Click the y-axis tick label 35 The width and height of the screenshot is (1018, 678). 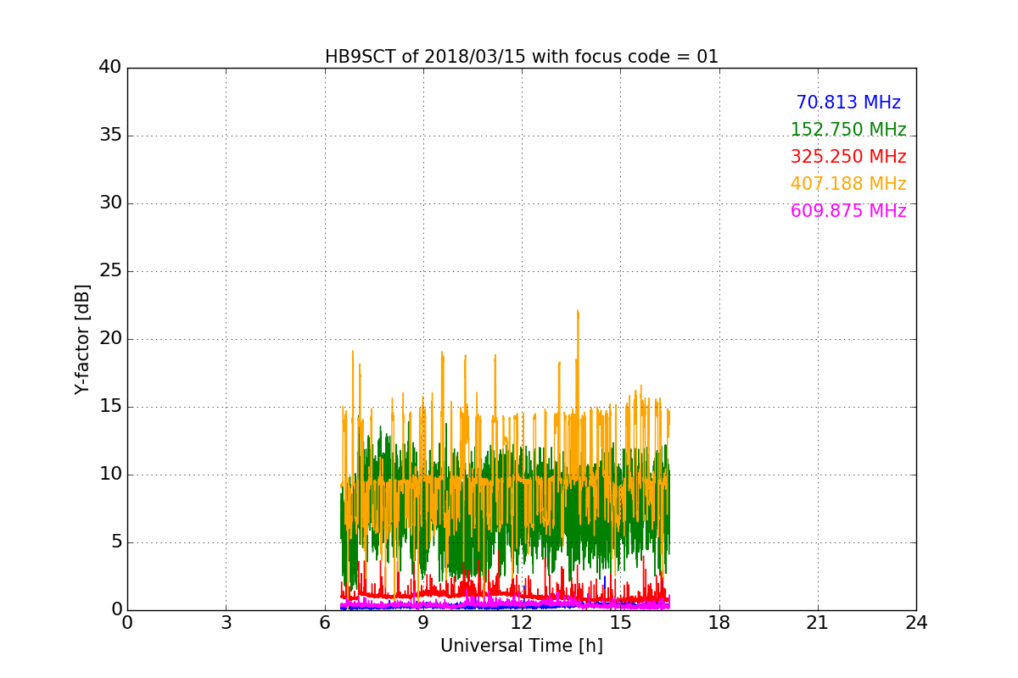tap(109, 136)
